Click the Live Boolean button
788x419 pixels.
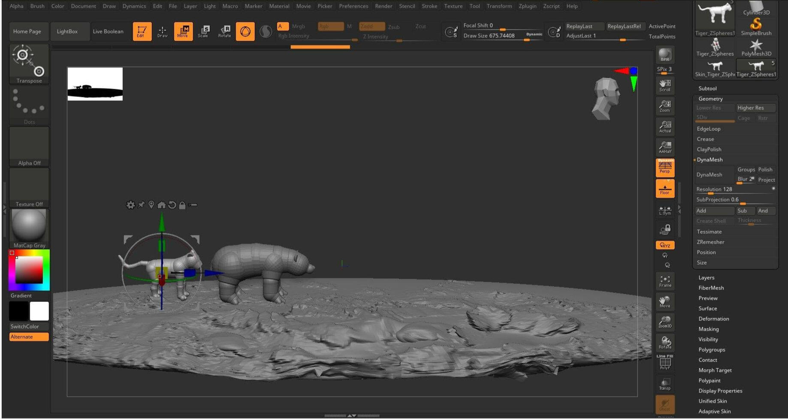pyautogui.click(x=108, y=31)
